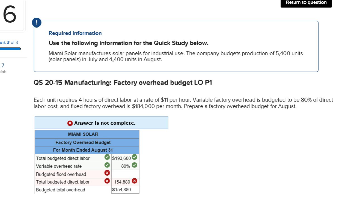The height and width of the screenshot is (219, 348).
Task: Click the empty Budgeted fixed overhead value cell
Action: pyautogui.click(x=125, y=174)
